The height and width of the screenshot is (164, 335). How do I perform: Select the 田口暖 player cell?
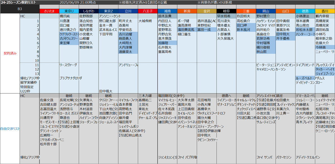click(x=69, y=25)
